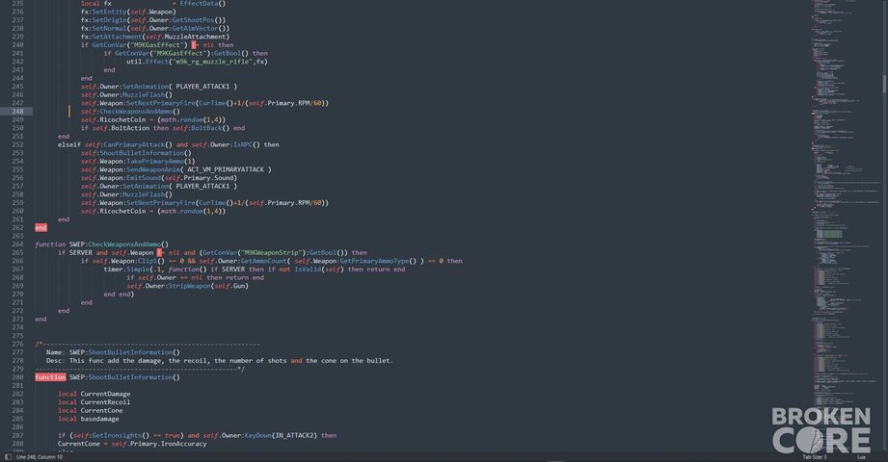Click the highlighted 'function' keyword on line 280

(50, 377)
